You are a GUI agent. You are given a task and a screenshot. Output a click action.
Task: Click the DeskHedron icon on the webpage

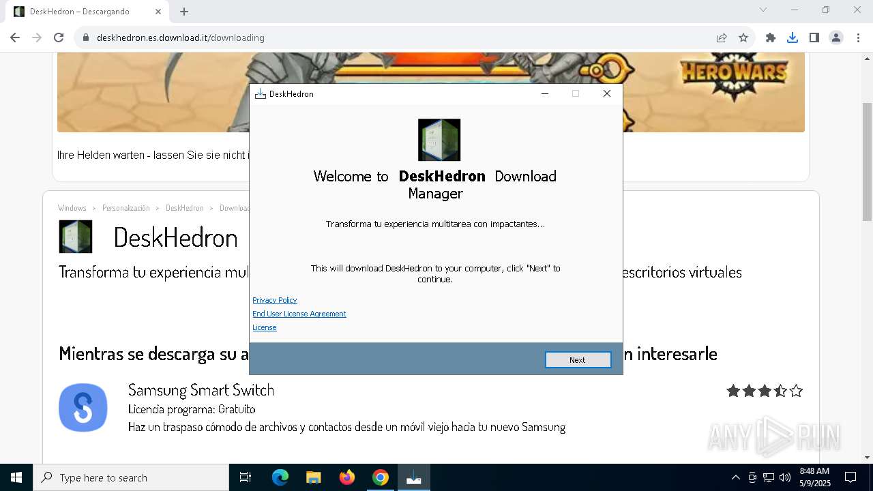(76, 237)
